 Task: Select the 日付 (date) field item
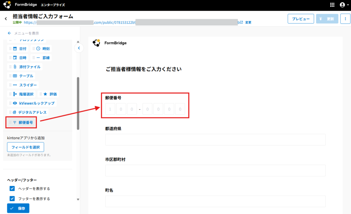[x=20, y=49]
